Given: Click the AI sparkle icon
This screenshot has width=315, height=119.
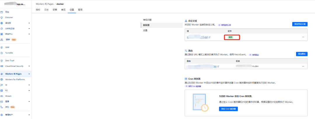Looking at the screenshot, I should click(x=2, y=85).
